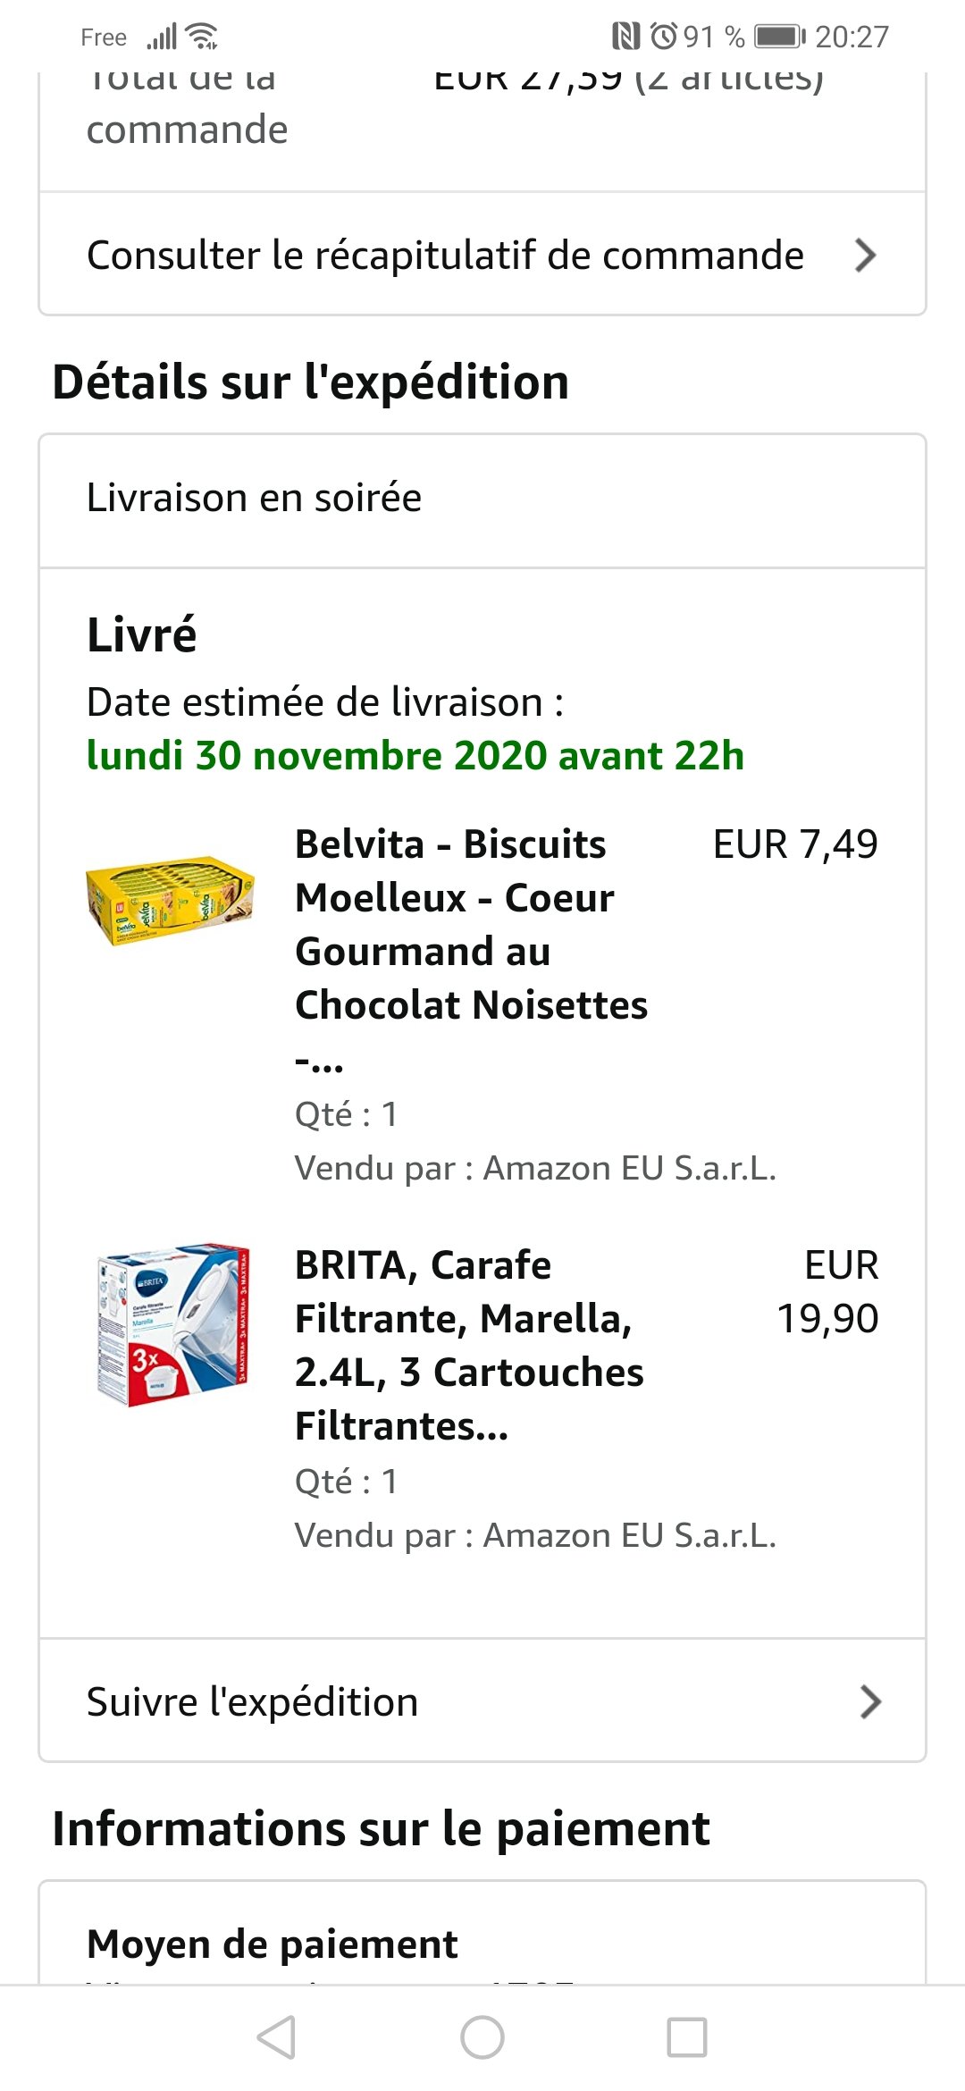Tap the Android back navigation triangle
This screenshot has width=965, height=2091.
pyautogui.click(x=277, y=2038)
